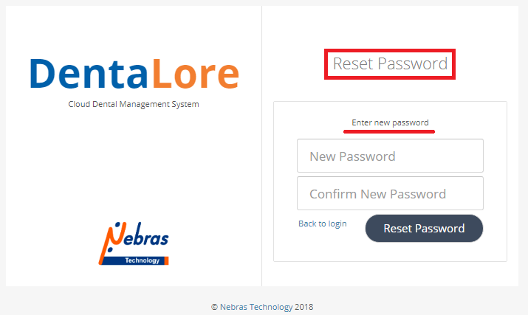This screenshot has height=315, width=528.
Task: Click the "Cloud Dental Management System" tagline
Action: [134, 104]
